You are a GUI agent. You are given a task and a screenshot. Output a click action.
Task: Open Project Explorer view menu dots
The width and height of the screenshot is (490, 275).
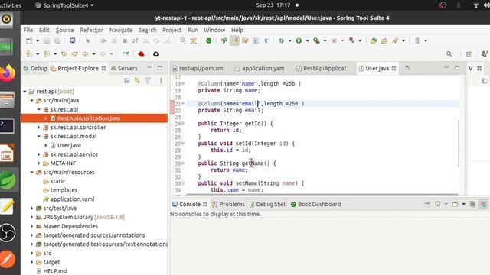[x=161, y=81]
